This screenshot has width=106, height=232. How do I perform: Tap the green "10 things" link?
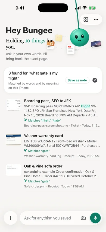coord(35,41)
